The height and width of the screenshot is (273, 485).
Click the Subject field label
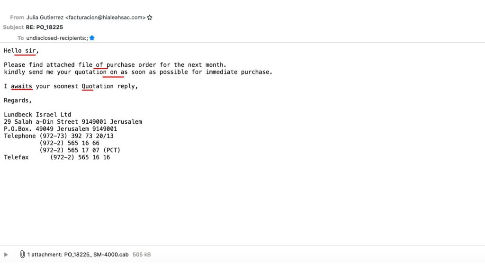(x=13, y=27)
